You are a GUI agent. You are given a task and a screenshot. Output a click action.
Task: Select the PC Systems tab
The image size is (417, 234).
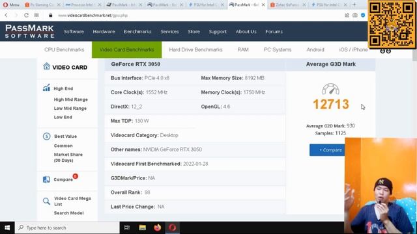278,49
